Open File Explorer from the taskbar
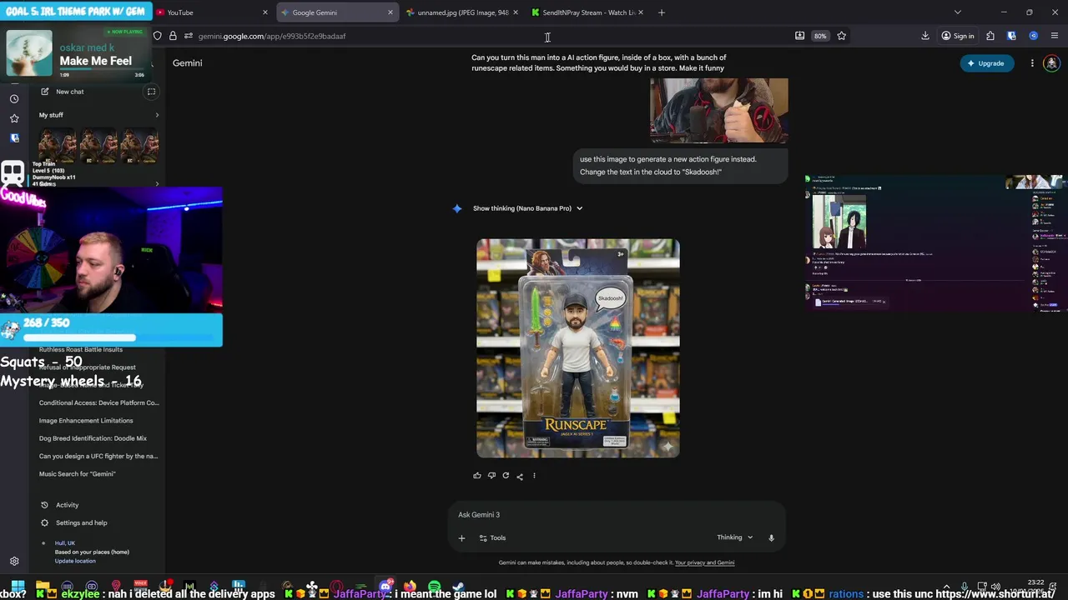 point(43,587)
